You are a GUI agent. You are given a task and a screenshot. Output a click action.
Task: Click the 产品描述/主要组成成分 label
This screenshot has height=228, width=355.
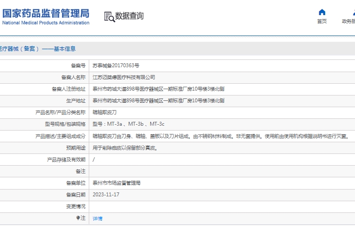point(60,136)
